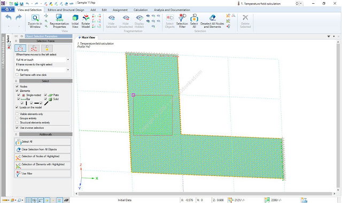Click Select Objects in ribbon
The width and height of the screenshot is (342, 203).
pos(170,21)
